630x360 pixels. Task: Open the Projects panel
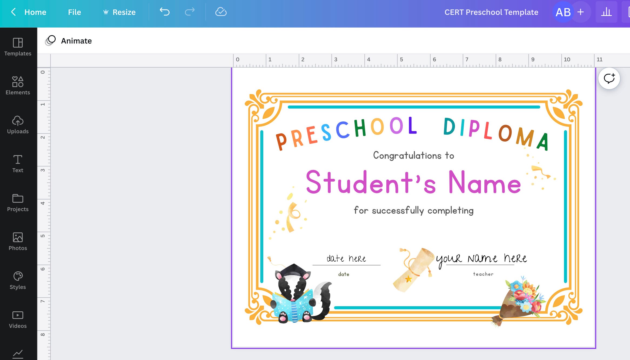18,202
